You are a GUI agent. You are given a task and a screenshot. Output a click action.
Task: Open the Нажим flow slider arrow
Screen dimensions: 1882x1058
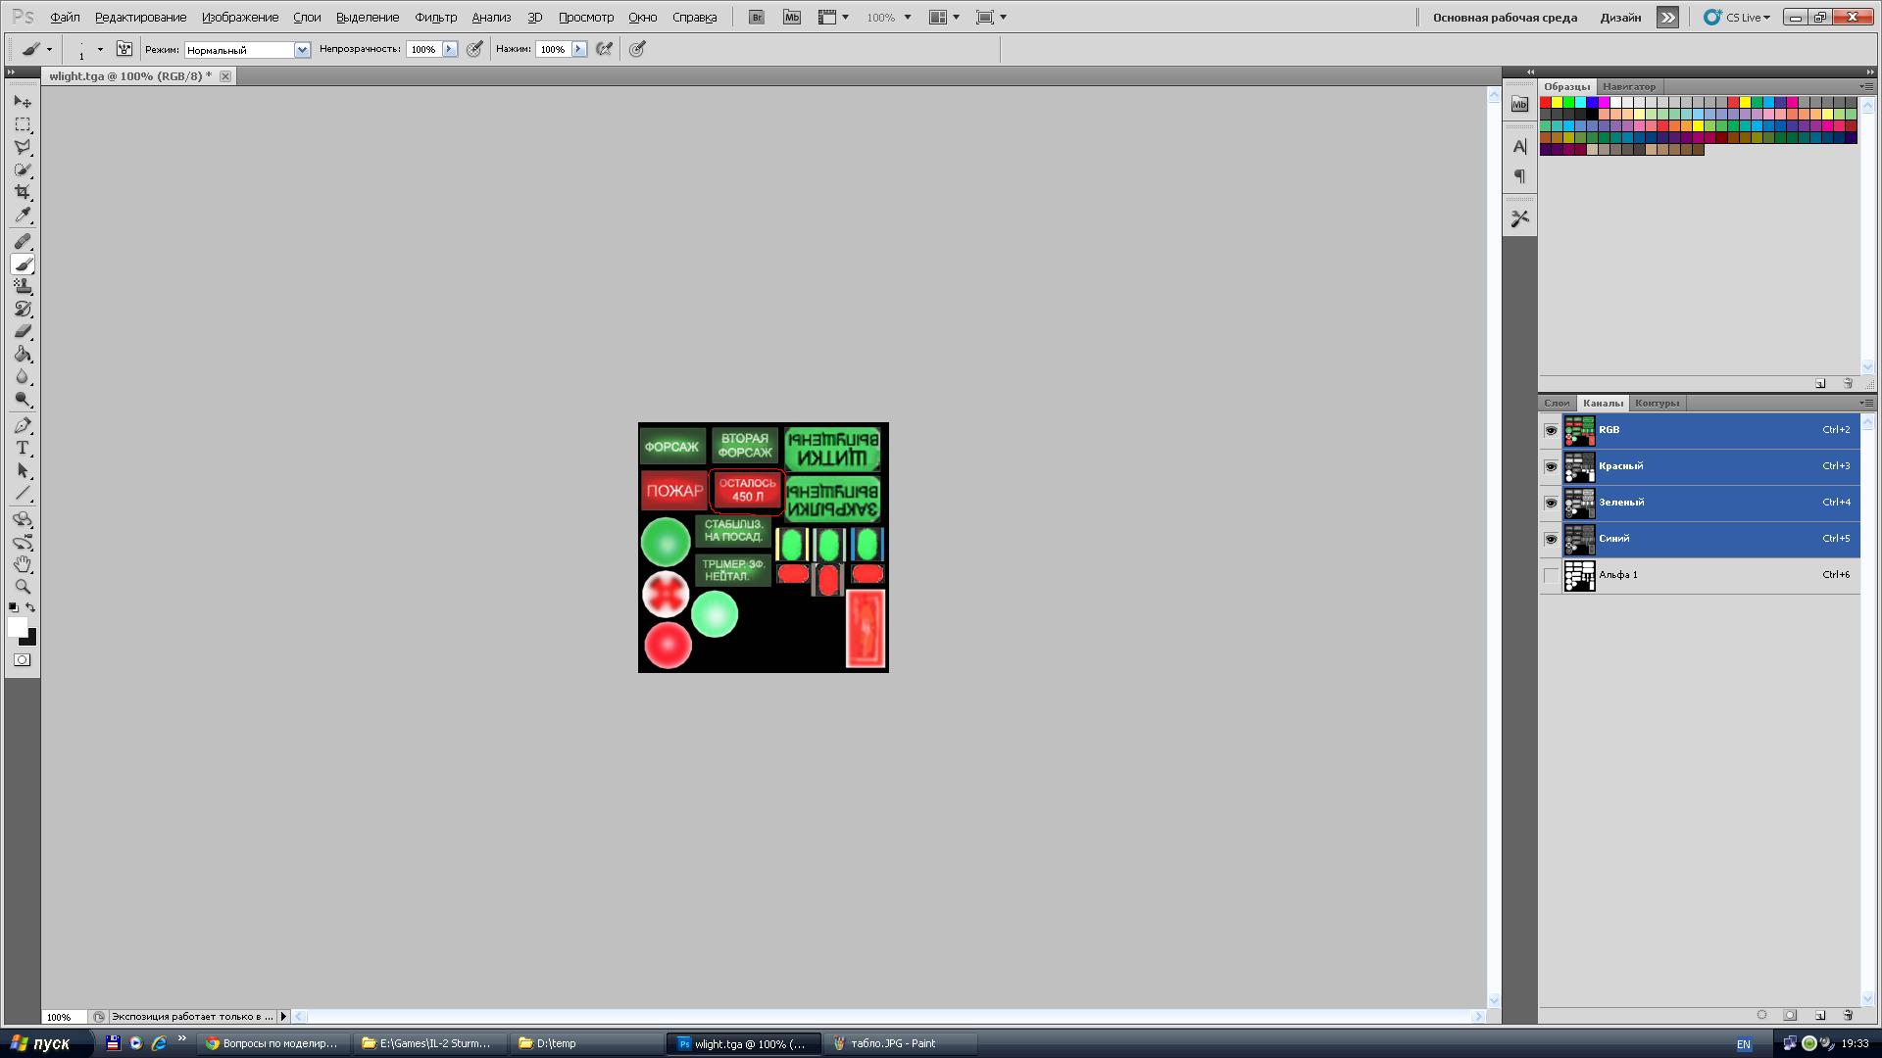coord(579,49)
